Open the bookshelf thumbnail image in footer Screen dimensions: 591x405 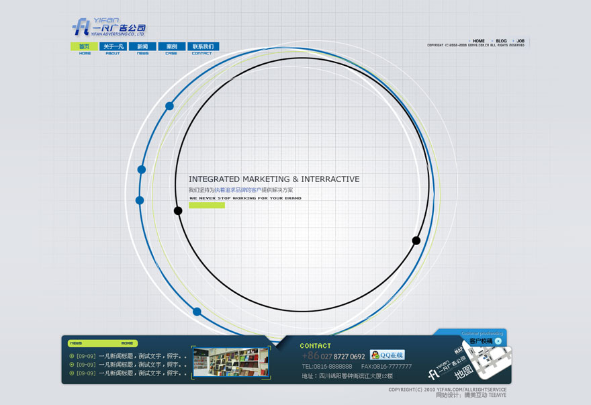(231, 362)
